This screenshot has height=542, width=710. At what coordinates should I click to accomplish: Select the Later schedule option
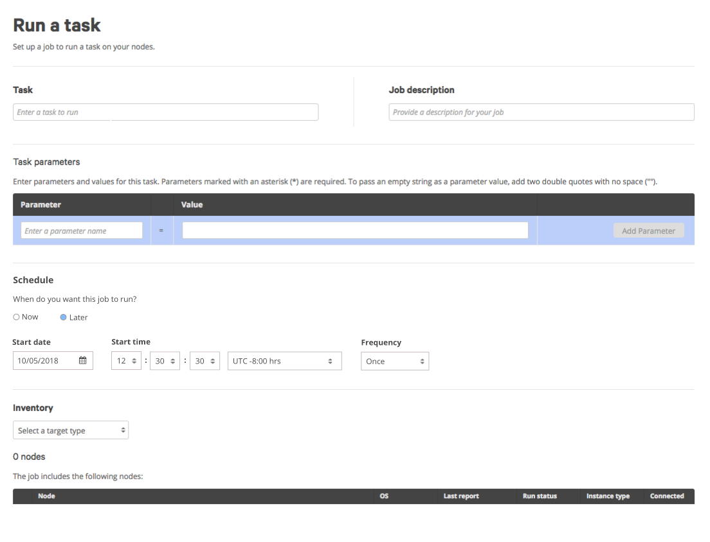tap(64, 317)
